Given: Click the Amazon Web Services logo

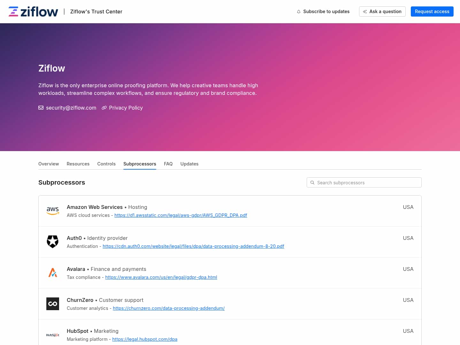Looking at the screenshot, I should click(52, 211).
